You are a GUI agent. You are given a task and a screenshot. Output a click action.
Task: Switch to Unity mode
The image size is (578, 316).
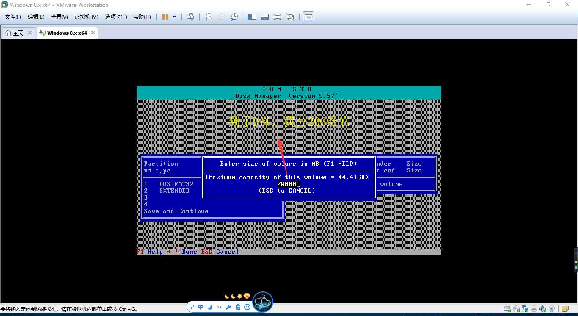[290, 17]
